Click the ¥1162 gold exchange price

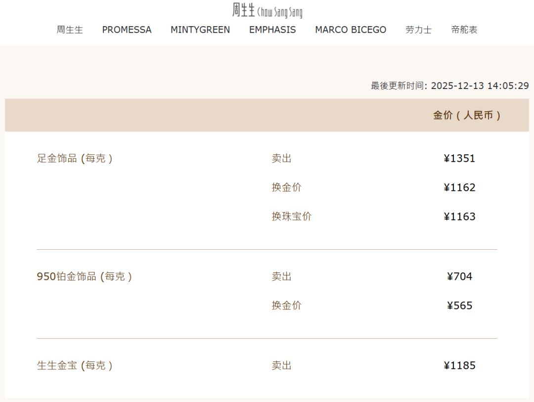click(459, 187)
